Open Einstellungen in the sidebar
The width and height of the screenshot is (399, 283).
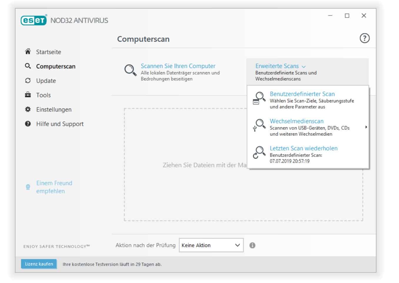coord(54,109)
